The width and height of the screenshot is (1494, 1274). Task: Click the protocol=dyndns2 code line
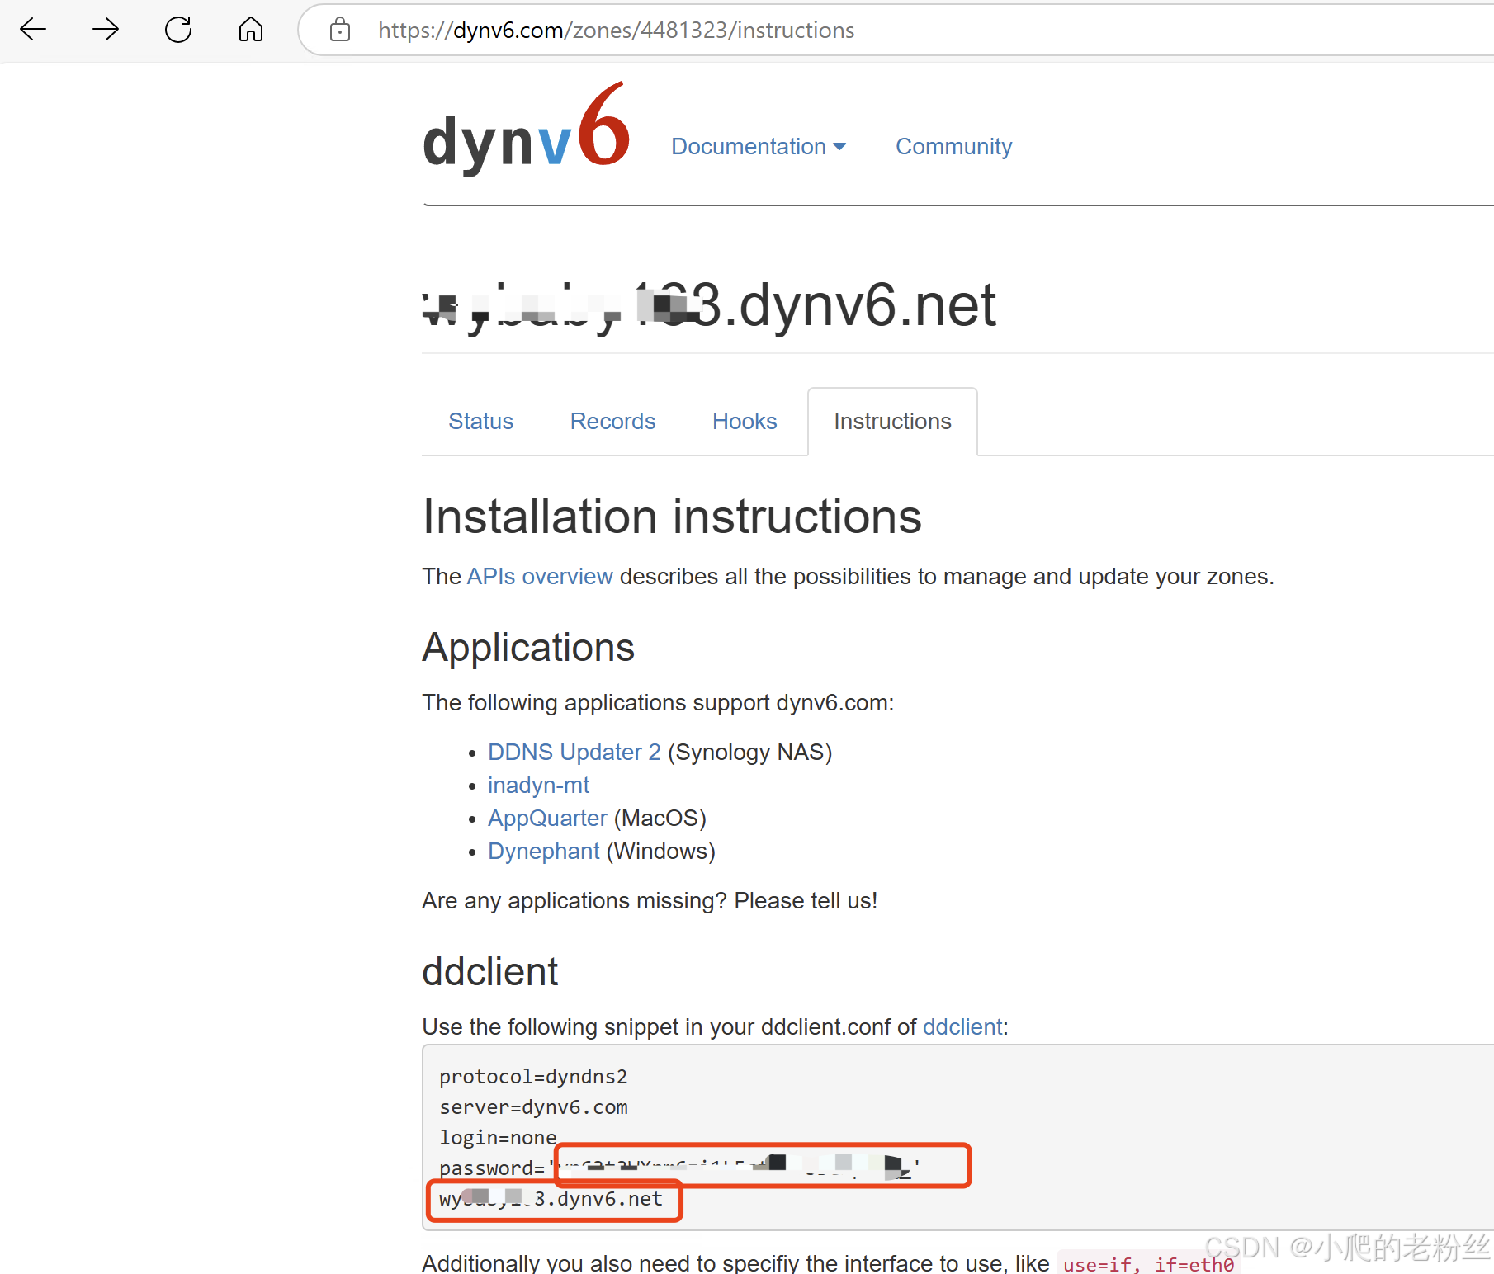tap(533, 1077)
